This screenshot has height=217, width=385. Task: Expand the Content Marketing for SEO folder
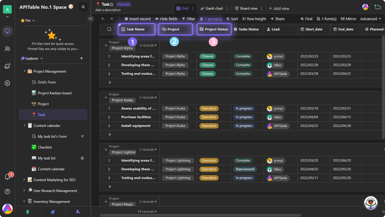25,180
